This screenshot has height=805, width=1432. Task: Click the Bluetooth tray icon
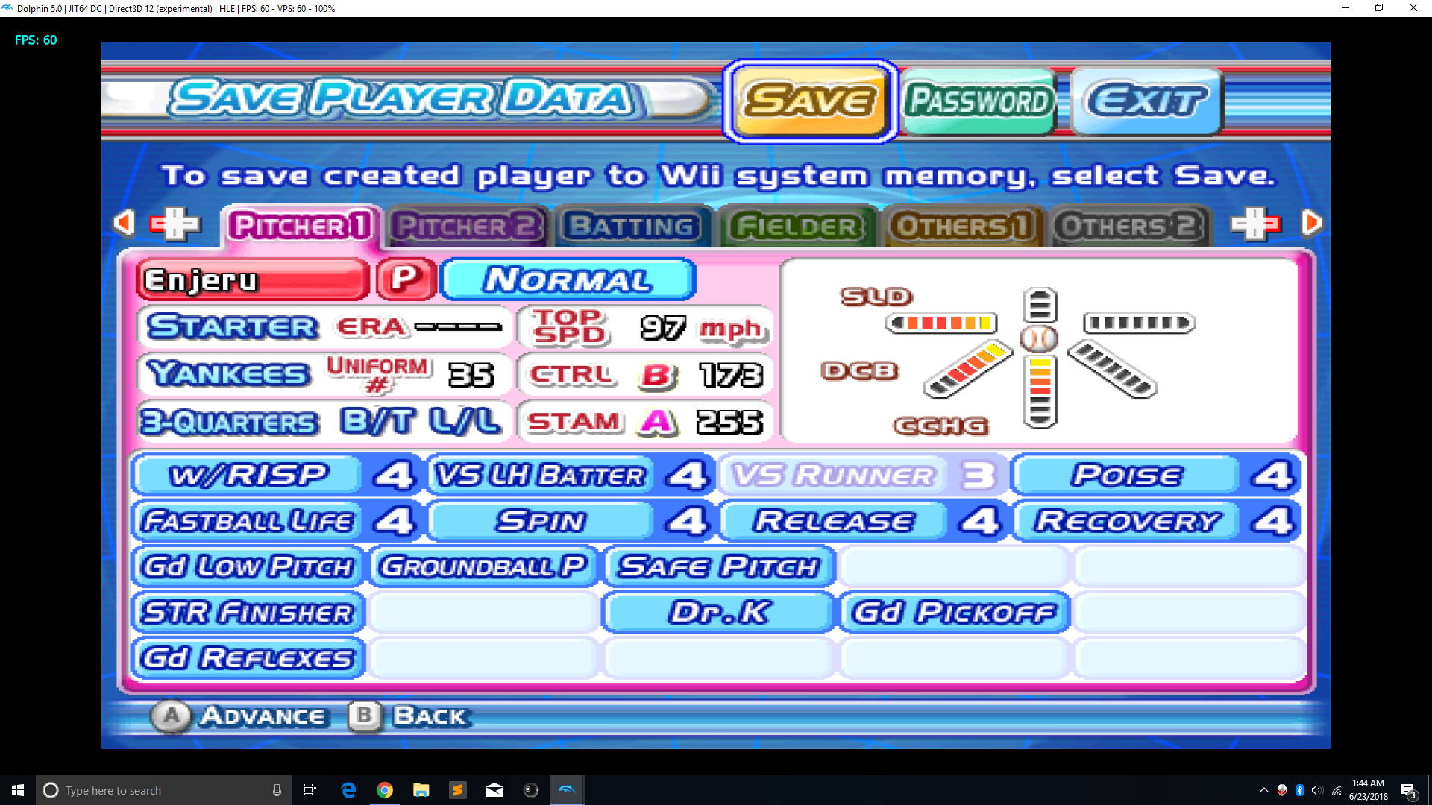(x=1299, y=790)
